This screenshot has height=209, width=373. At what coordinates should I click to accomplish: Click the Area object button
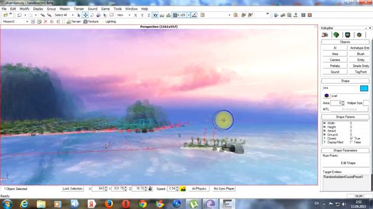335,54
